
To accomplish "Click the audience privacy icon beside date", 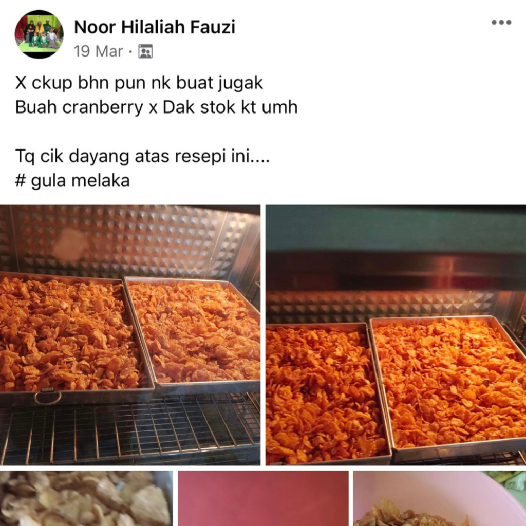I will 145,51.
